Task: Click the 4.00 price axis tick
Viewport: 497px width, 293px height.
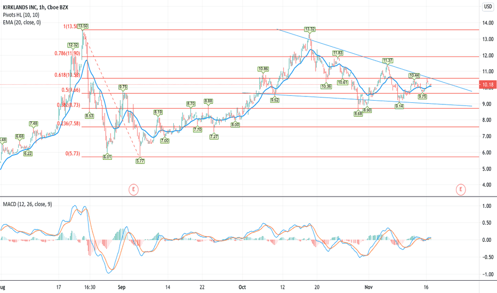Action: click(488, 185)
